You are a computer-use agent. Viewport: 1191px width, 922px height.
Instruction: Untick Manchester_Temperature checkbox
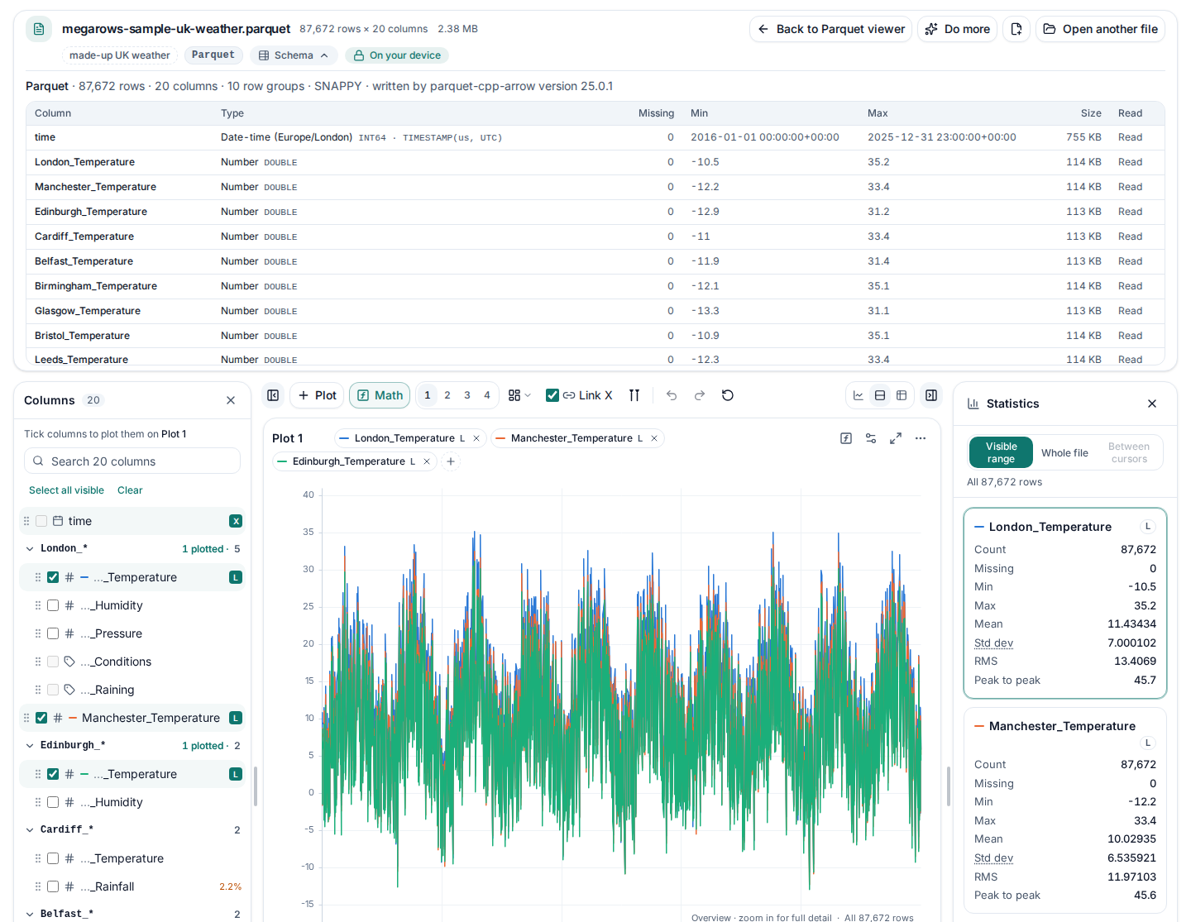41,718
